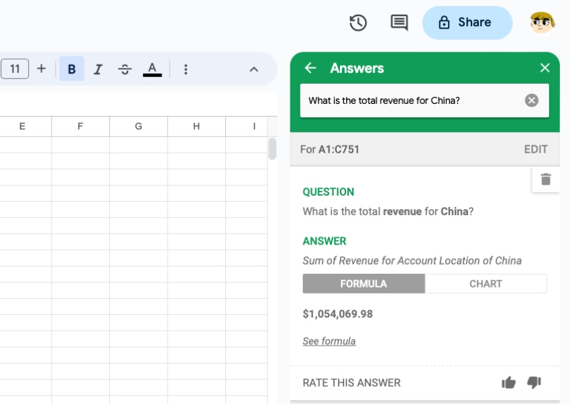
Task: Open version history
Action: 358,22
